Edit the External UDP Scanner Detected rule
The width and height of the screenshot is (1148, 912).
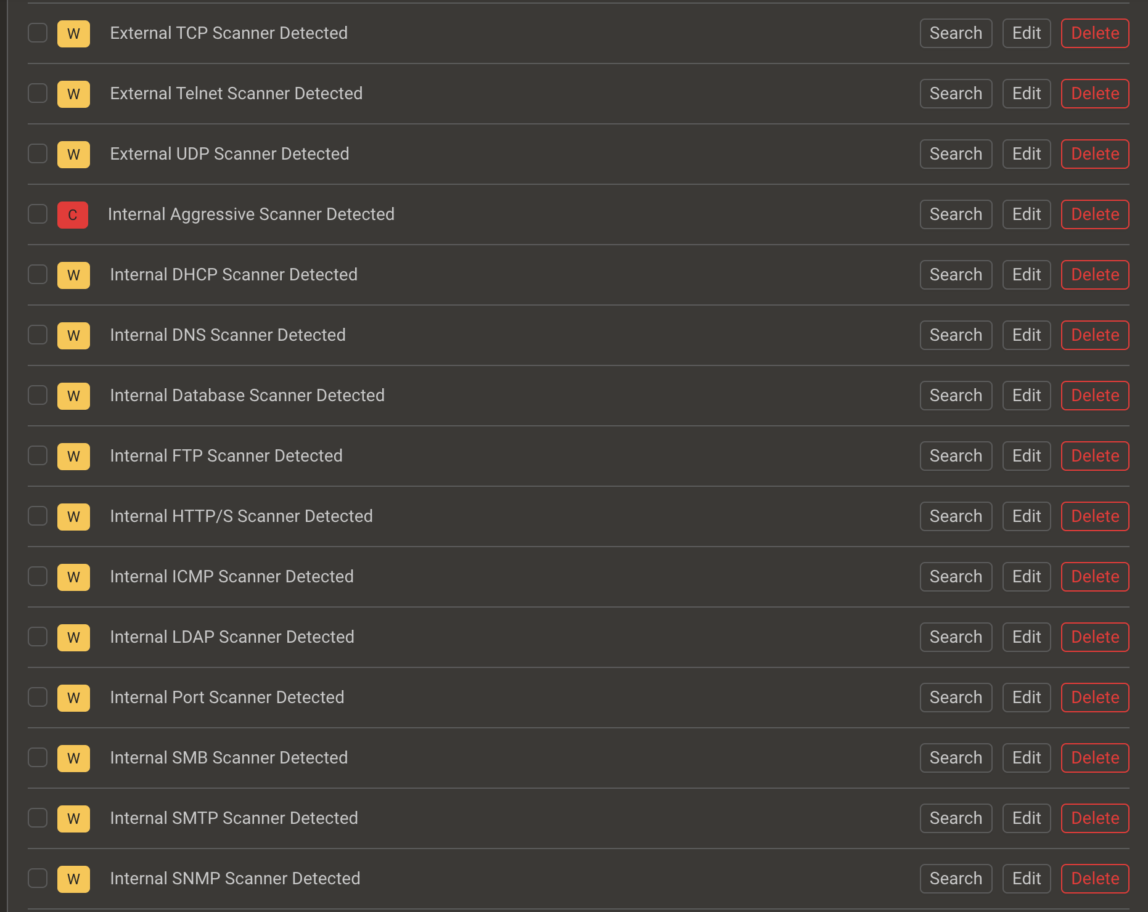1027,154
